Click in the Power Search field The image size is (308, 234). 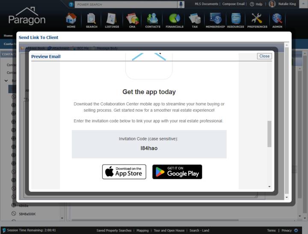coord(126,5)
